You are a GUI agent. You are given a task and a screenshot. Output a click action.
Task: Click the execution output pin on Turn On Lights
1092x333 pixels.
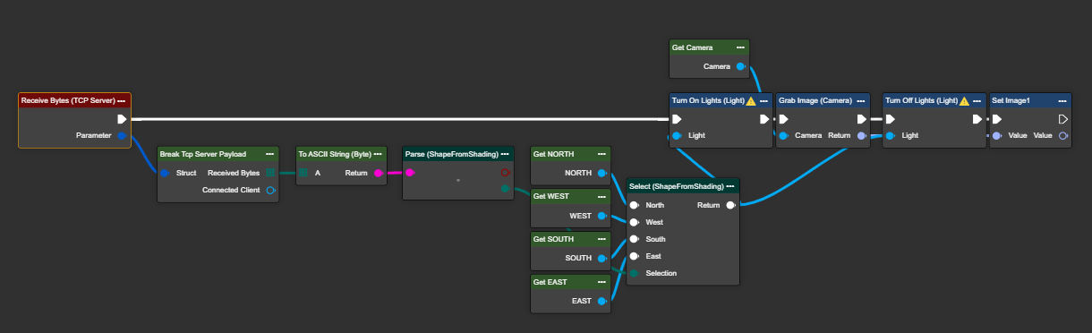pos(764,119)
